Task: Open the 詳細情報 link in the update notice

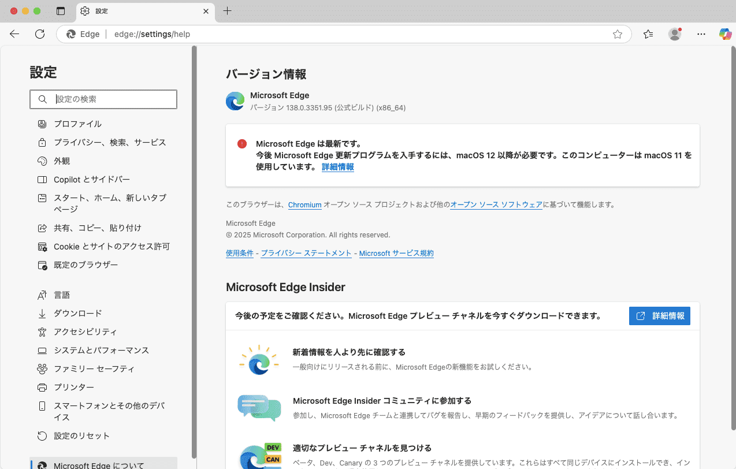Action: (x=338, y=167)
